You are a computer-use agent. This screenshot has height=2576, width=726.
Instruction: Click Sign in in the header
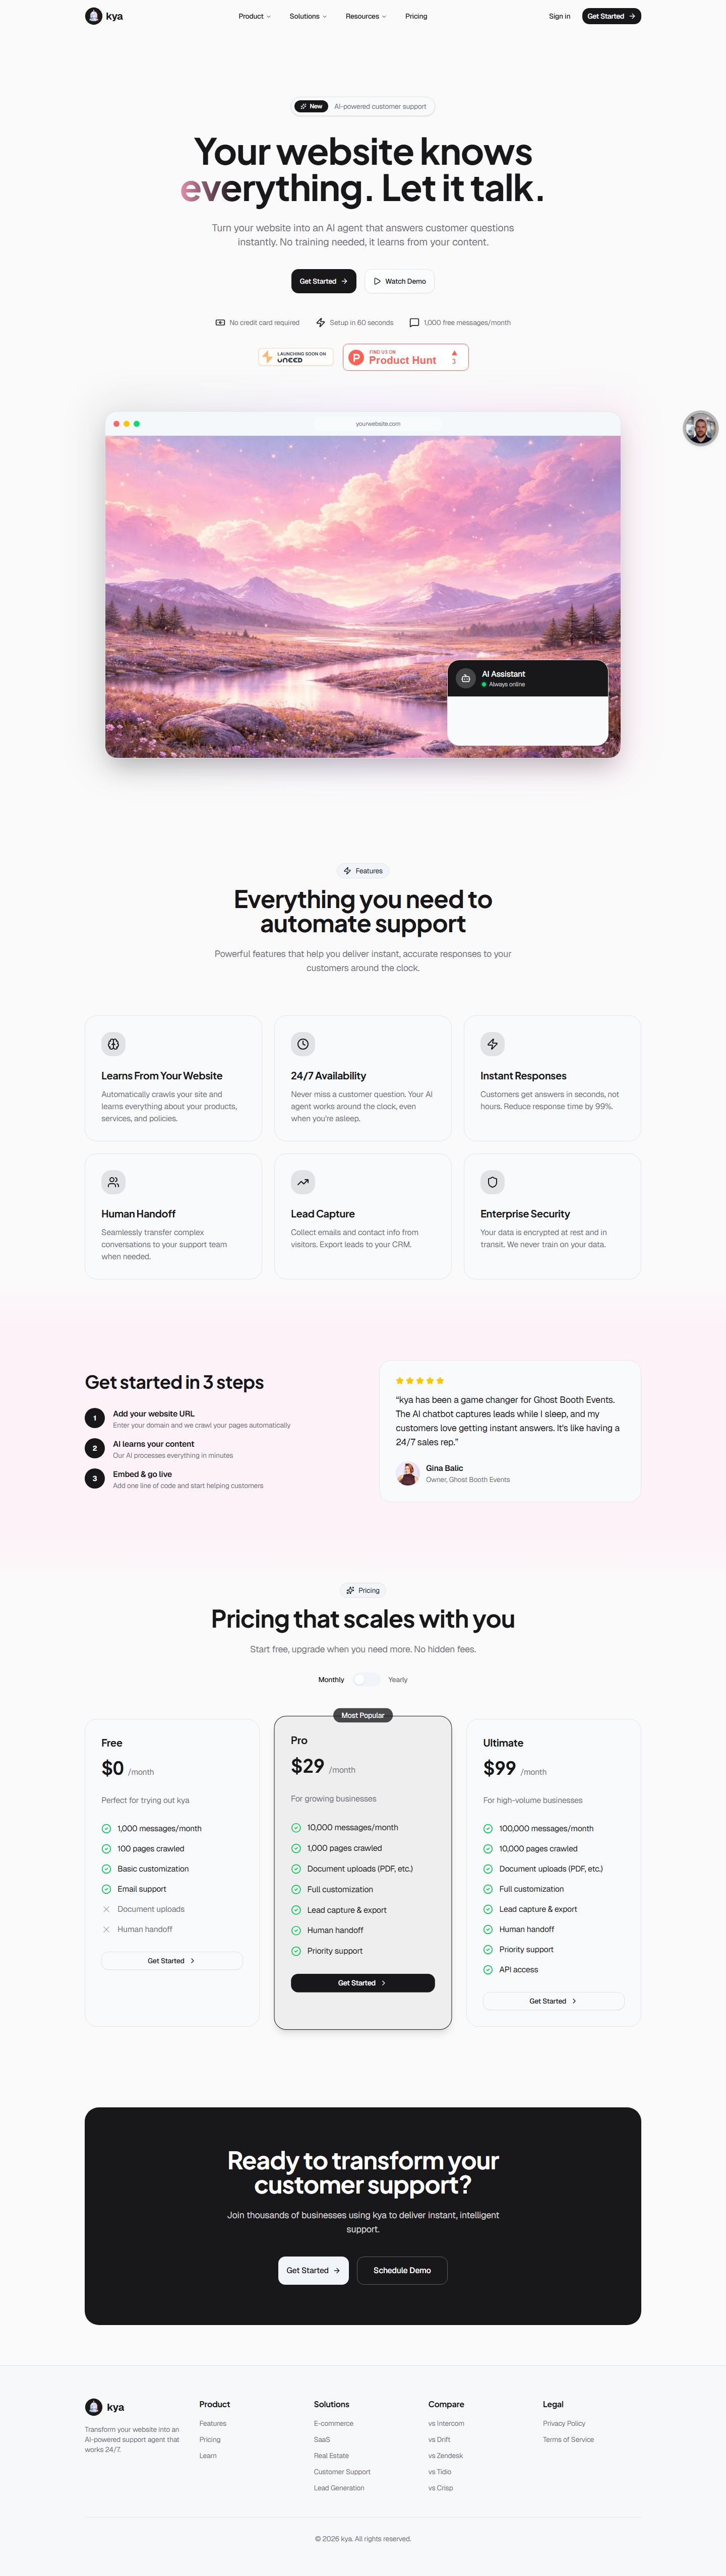(x=559, y=16)
